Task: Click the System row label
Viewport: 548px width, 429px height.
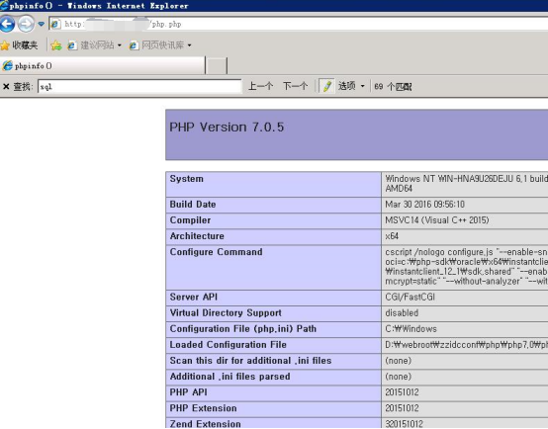Action: pyautogui.click(x=186, y=179)
